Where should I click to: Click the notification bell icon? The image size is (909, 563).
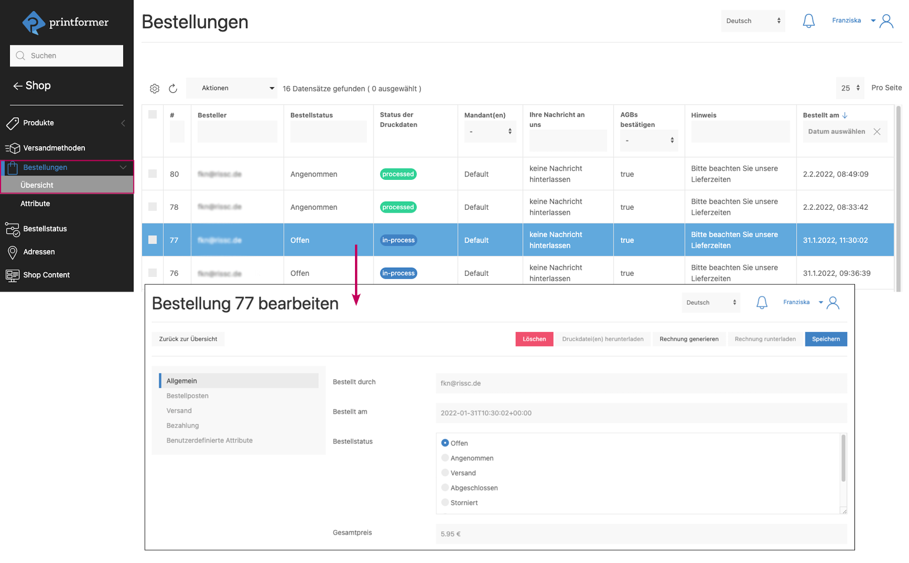[809, 20]
